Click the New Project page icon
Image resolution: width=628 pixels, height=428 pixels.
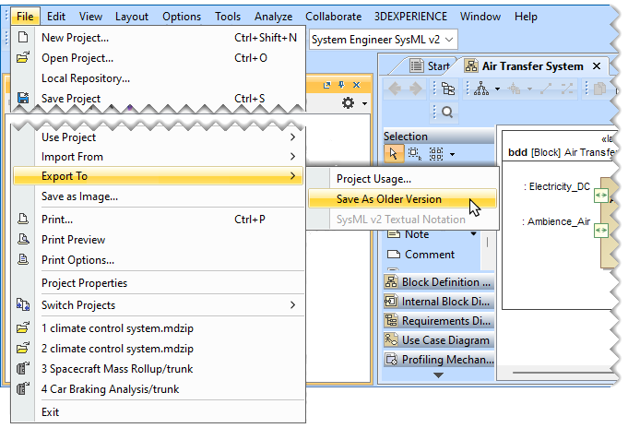23,37
